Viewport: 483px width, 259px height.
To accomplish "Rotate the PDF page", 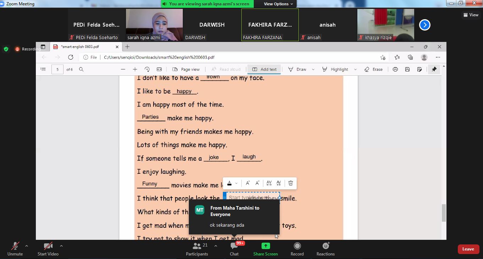I will coord(147,69).
